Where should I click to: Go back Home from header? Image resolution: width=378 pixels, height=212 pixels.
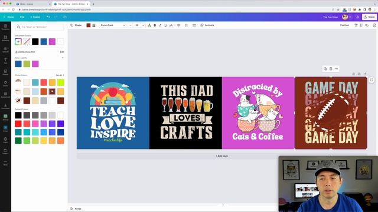click(x=9, y=17)
